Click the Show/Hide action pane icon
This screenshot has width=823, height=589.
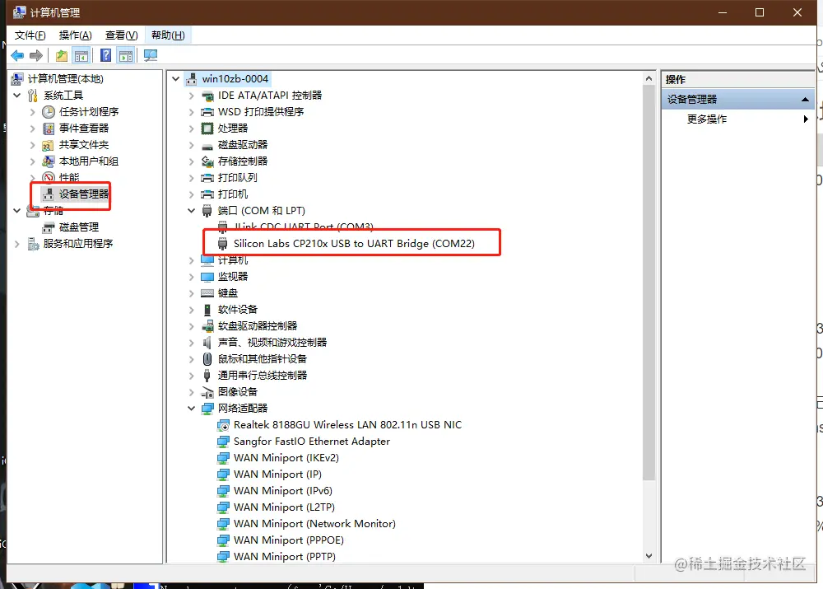[x=125, y=55]
